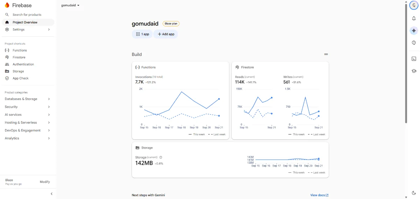
Task: Click the search magnifier icon in sidebar
Action: coord(7,15)
